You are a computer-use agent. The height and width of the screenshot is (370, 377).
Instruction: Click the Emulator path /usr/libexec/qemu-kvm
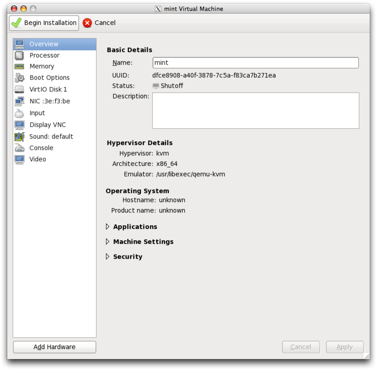pos(191,174)
